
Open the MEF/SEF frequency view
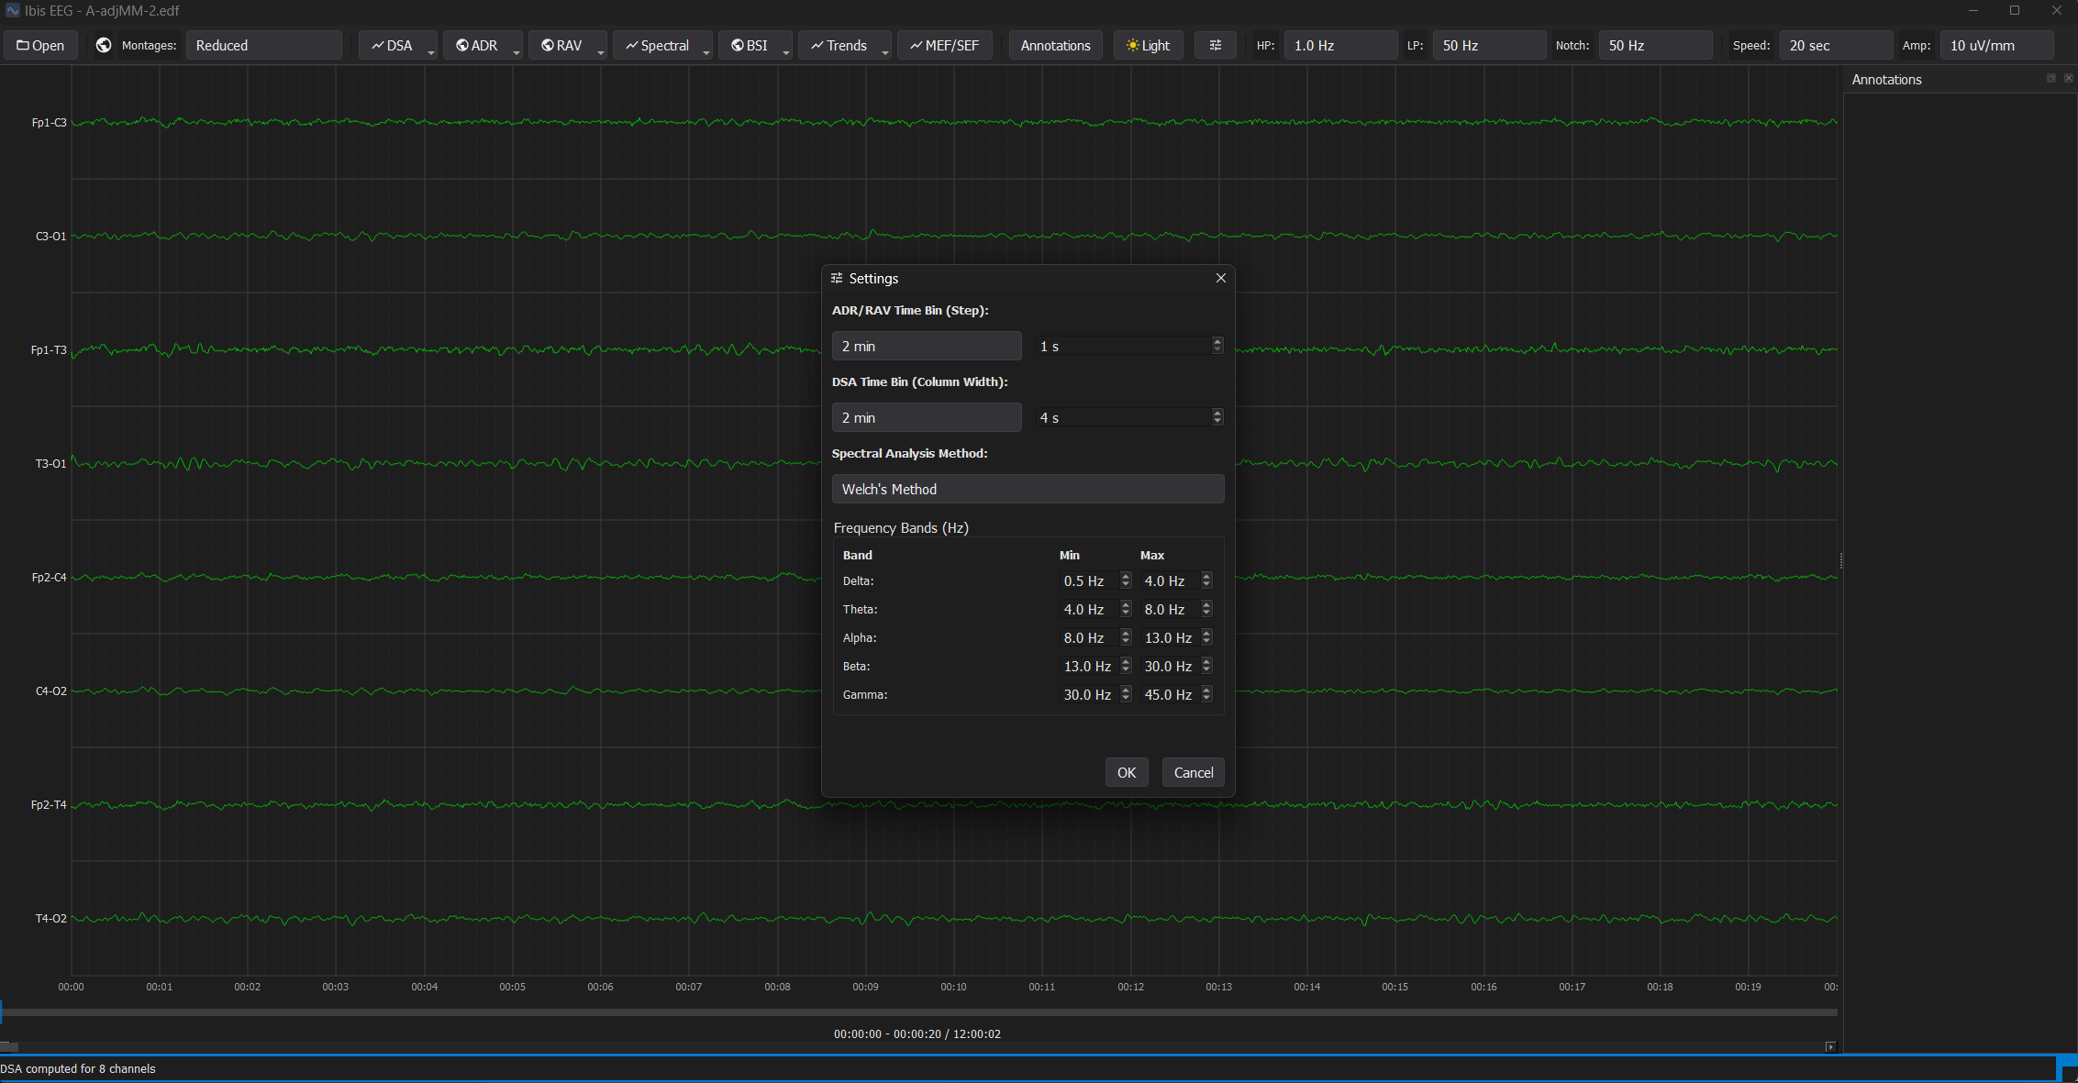click(945, 45)
